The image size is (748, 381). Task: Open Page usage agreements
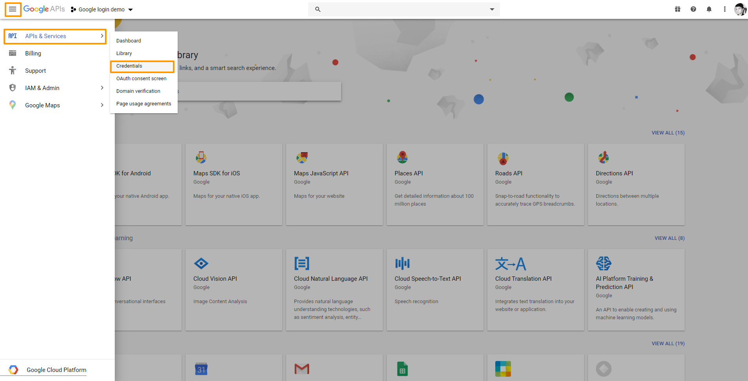point(144,103)
